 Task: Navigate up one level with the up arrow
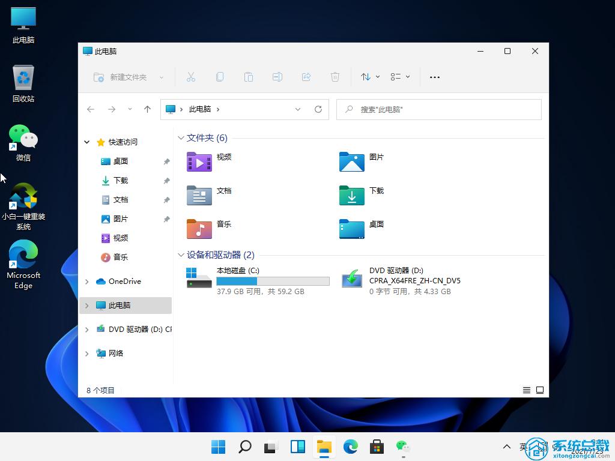coord(148,109)
